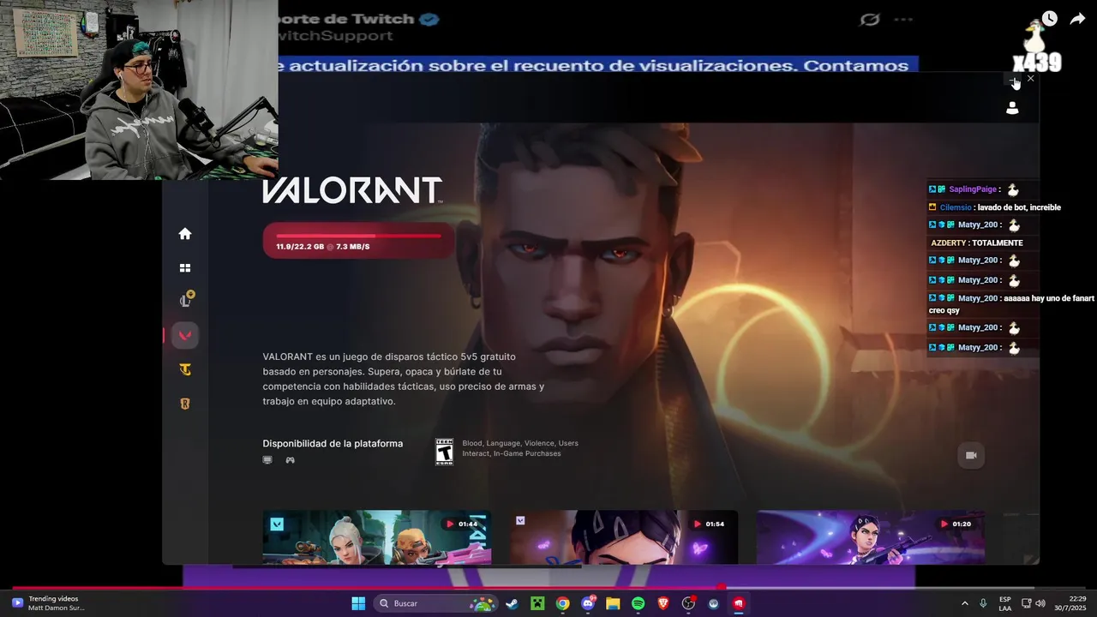Open the volume speaker tray icon
This screenshot has width=1097, height=617.
pos(1040,603)
